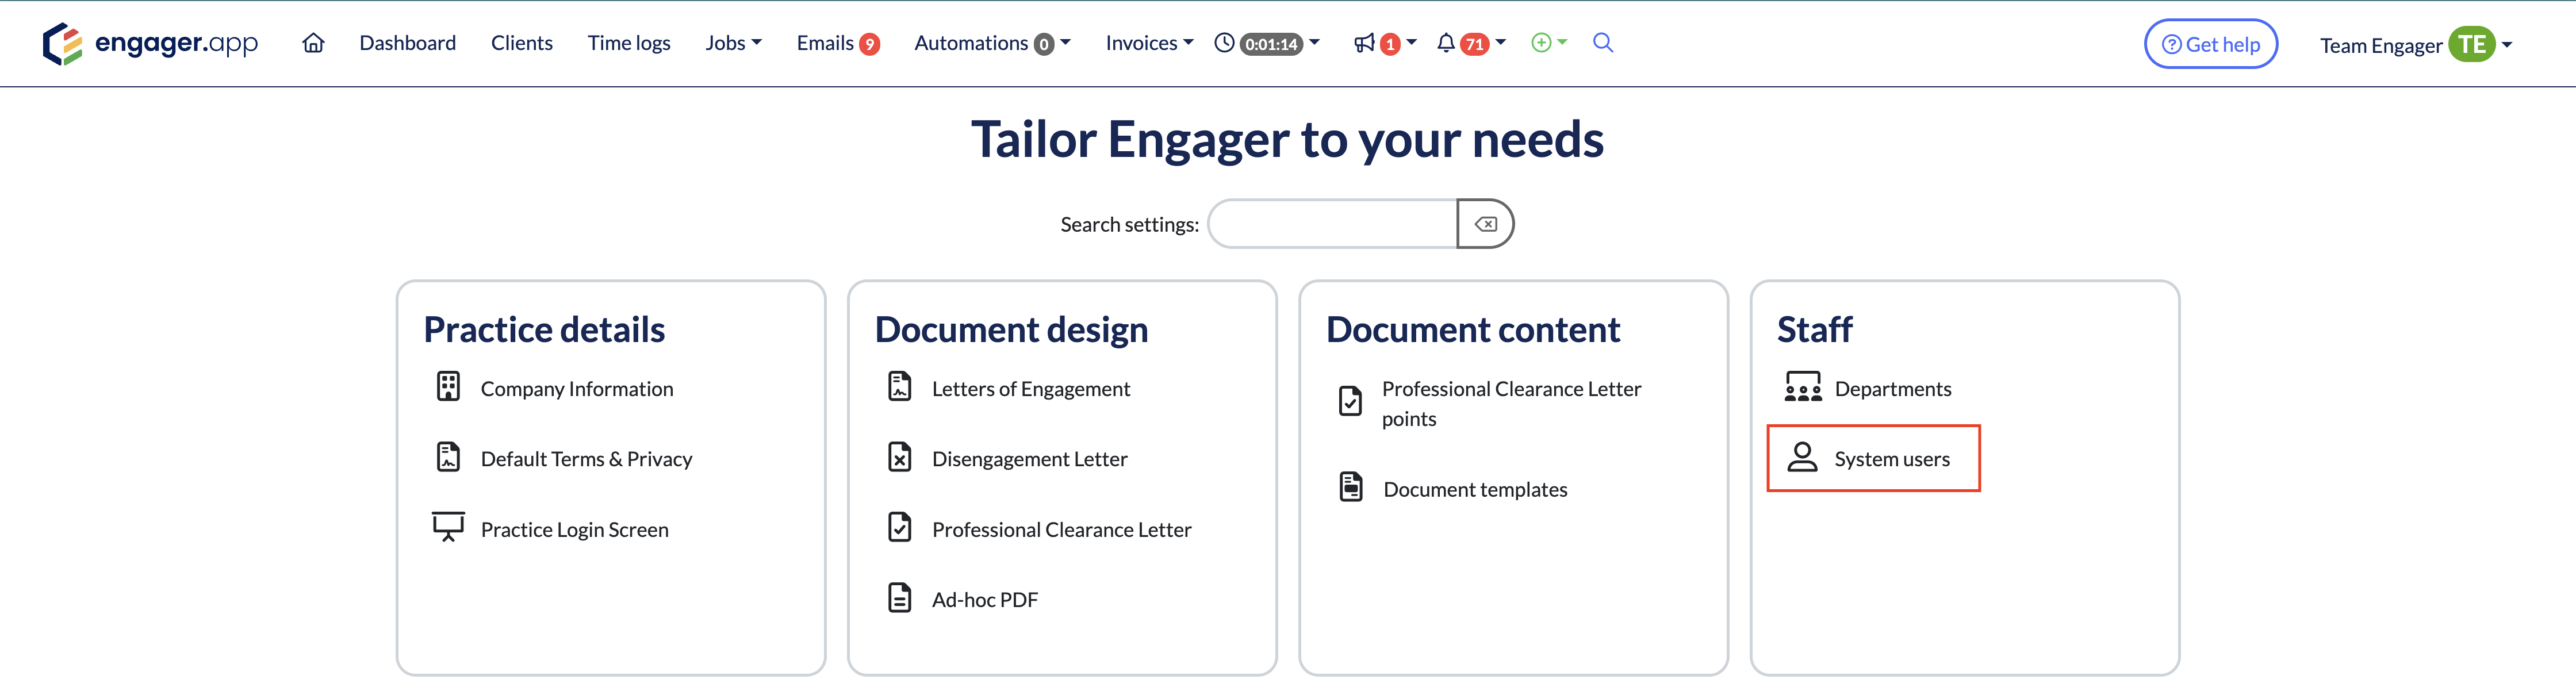Click the home icon in navbar
The height and width of the screenshot is (691, 2576).
coord(313,43)
